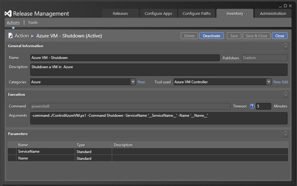Click into the Arguments text area

[159, 118]
